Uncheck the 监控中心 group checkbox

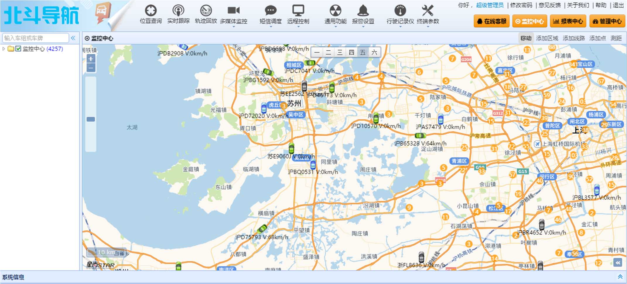tap(18, 49)
